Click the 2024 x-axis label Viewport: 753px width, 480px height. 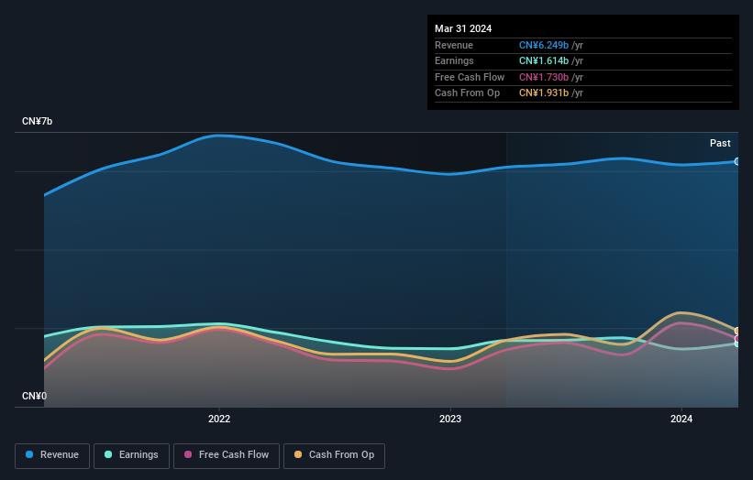681,419
